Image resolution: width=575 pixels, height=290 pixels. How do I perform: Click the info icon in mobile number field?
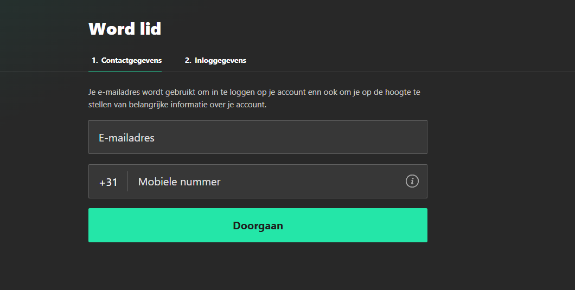point(412,181)
